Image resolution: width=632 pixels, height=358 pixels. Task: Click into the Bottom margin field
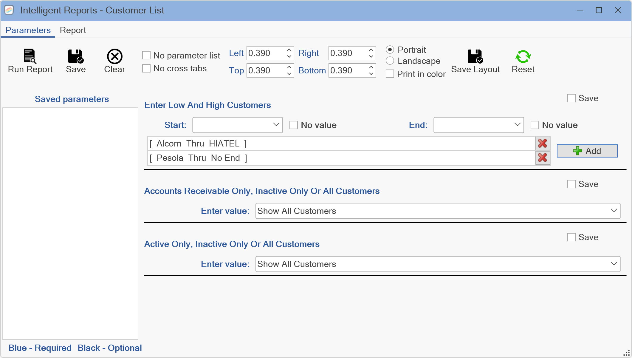[347, 70]
